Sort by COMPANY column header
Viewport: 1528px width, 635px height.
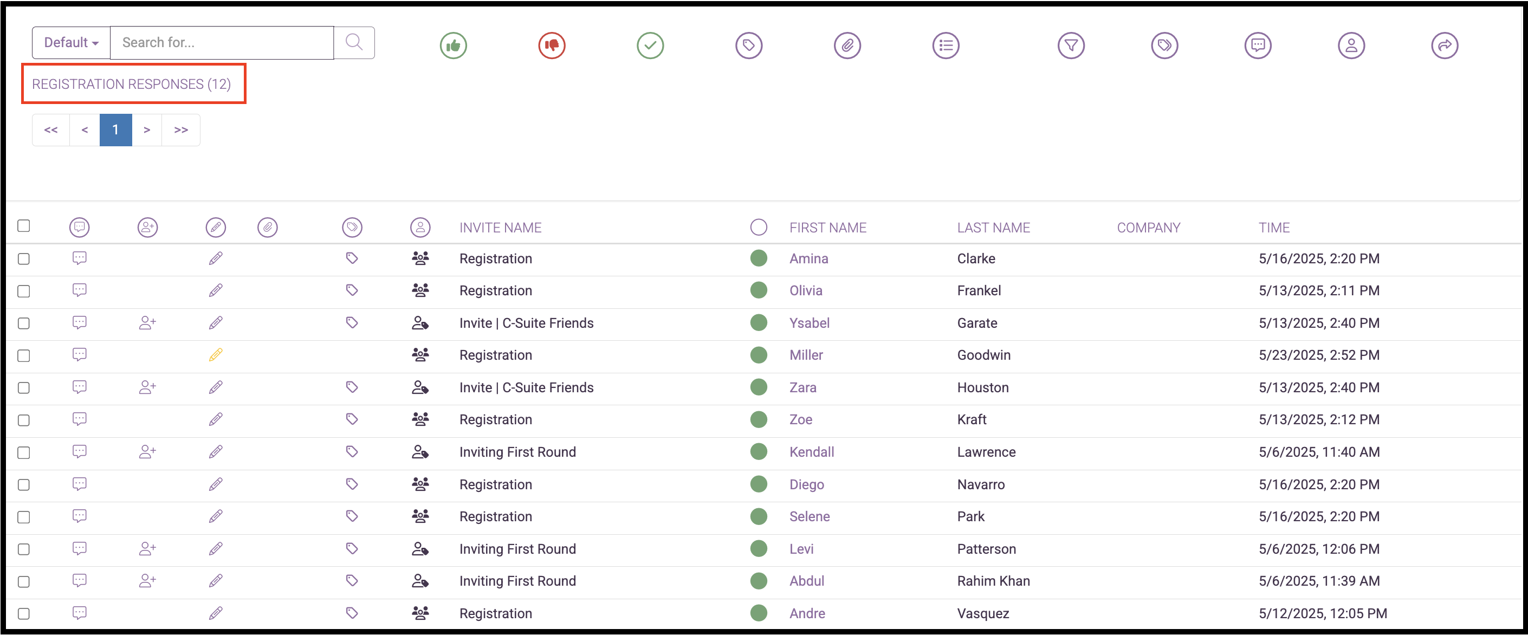coord(1148,228)
